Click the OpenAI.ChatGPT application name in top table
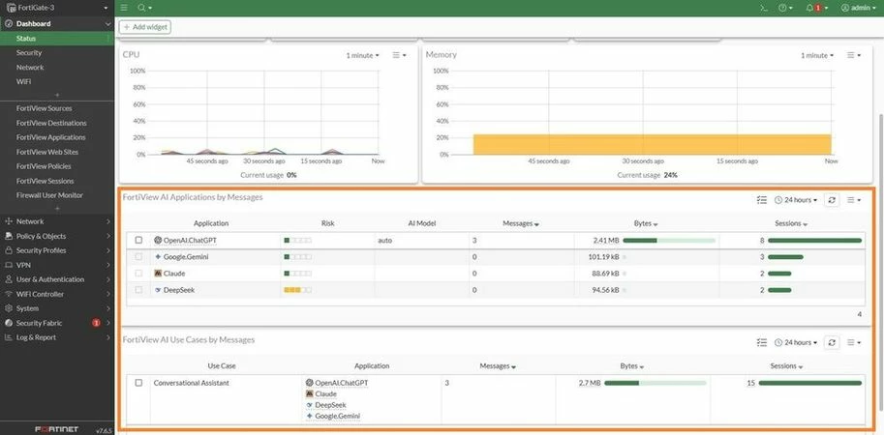This screenshot has height=435, width=884. pyautogui.click(x=190, y=240)
